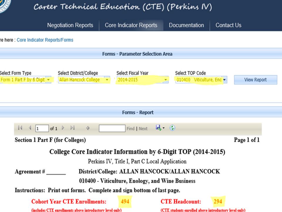Click 'Forms - Parameter Selection Area' header
Image resolution: width=282 pixels, height=212 pixels.
(137, 54)
